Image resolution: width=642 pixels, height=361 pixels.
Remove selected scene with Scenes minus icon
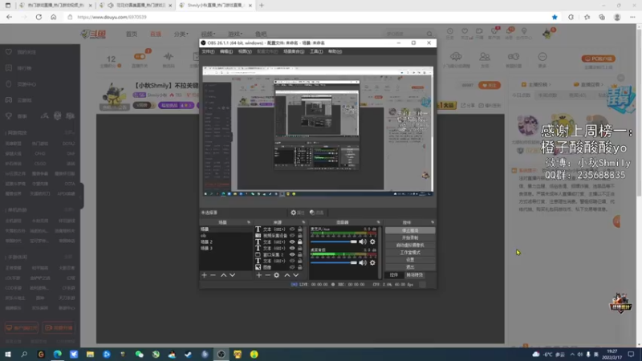tap(213, 275)
